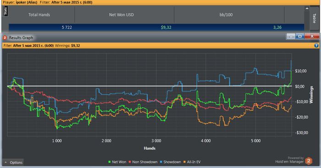Open the blue help icon in the filter bar

[x=316, y=46]
